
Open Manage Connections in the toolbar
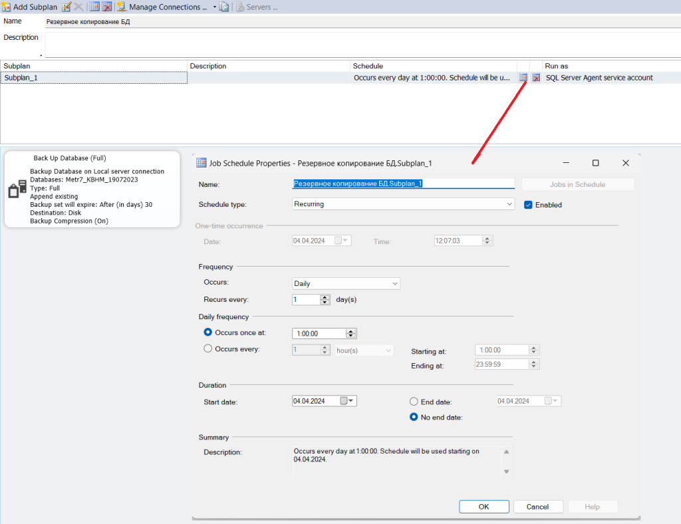pos(162,7)
